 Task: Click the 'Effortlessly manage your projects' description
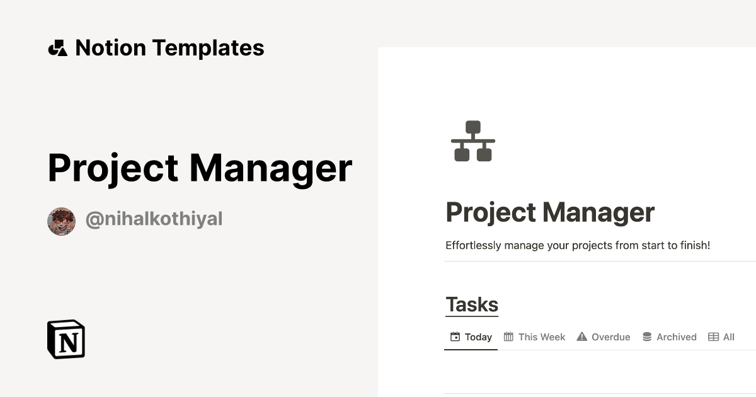pos(578,245)
